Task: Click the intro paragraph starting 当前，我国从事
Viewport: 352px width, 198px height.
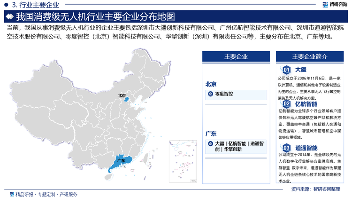Action: point(175,32)
